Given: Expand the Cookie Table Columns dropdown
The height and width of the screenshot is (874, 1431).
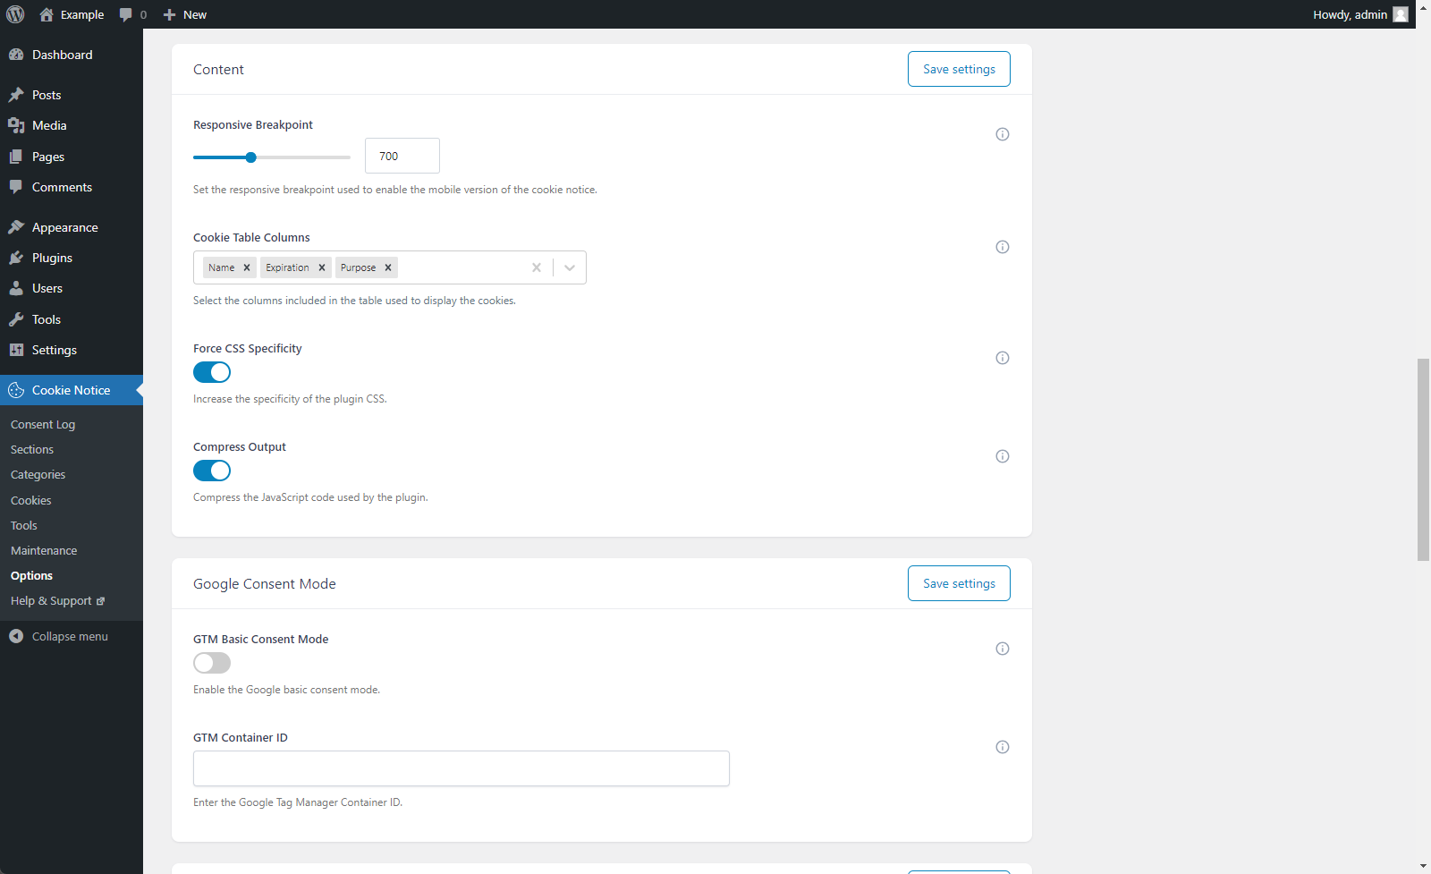Looking at the screenshot, I should tap(570, 267).
